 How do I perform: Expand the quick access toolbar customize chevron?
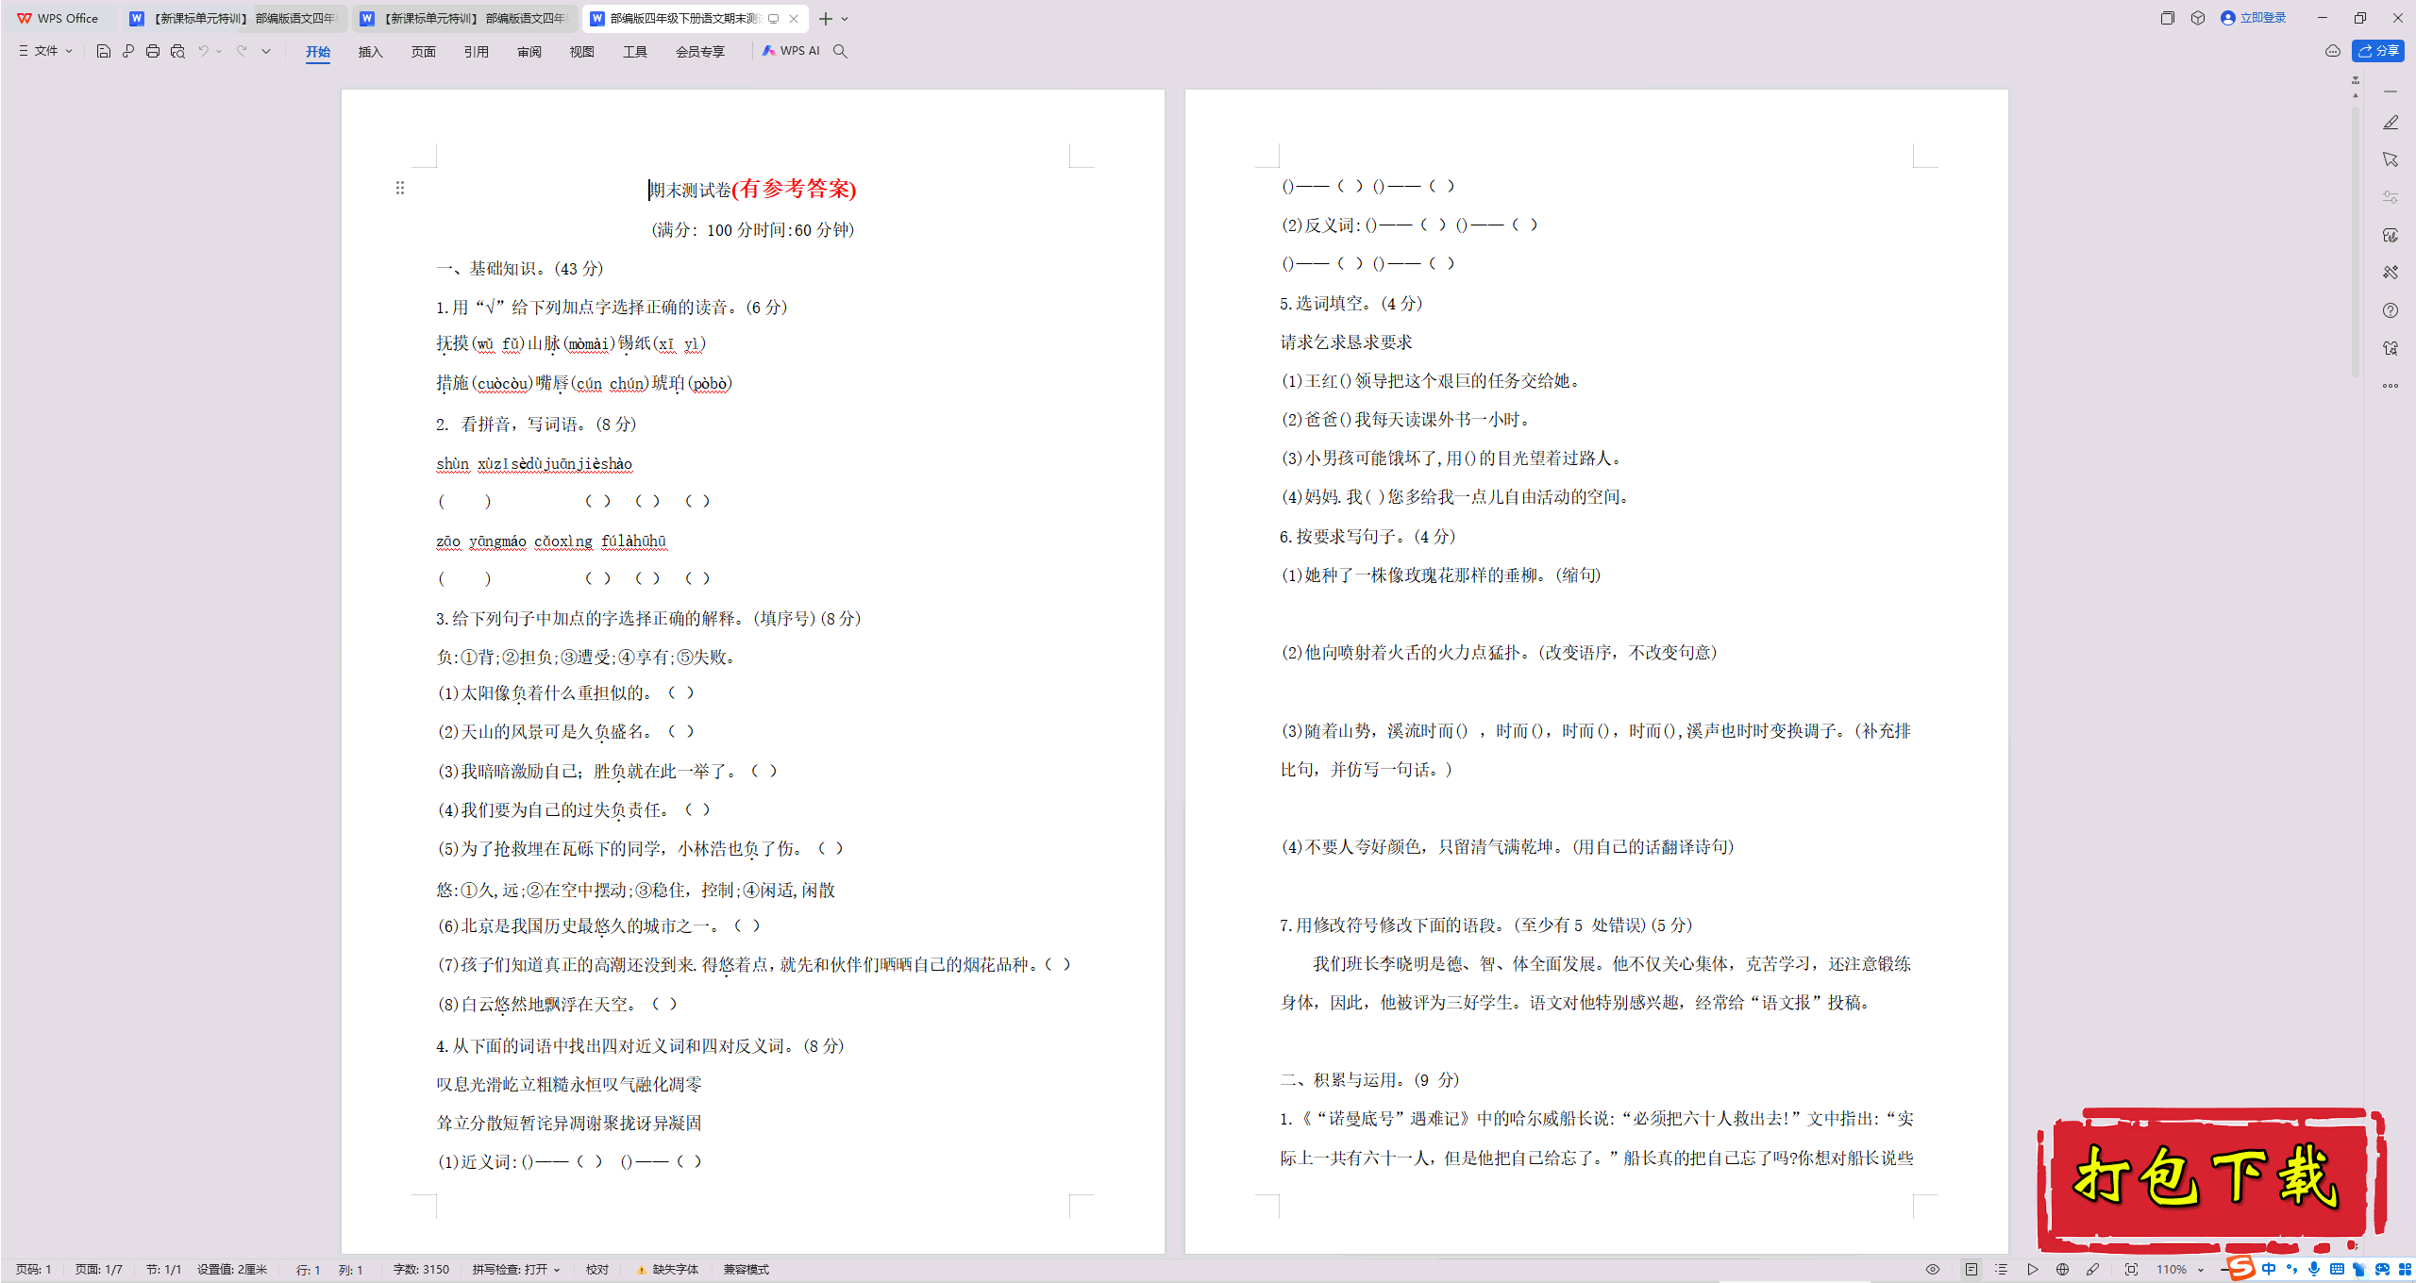tap(266, 51)
